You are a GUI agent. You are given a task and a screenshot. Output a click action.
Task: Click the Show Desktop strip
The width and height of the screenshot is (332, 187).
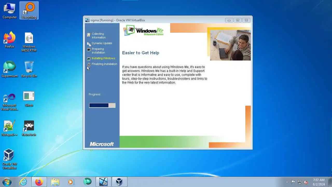coord(330,182)
